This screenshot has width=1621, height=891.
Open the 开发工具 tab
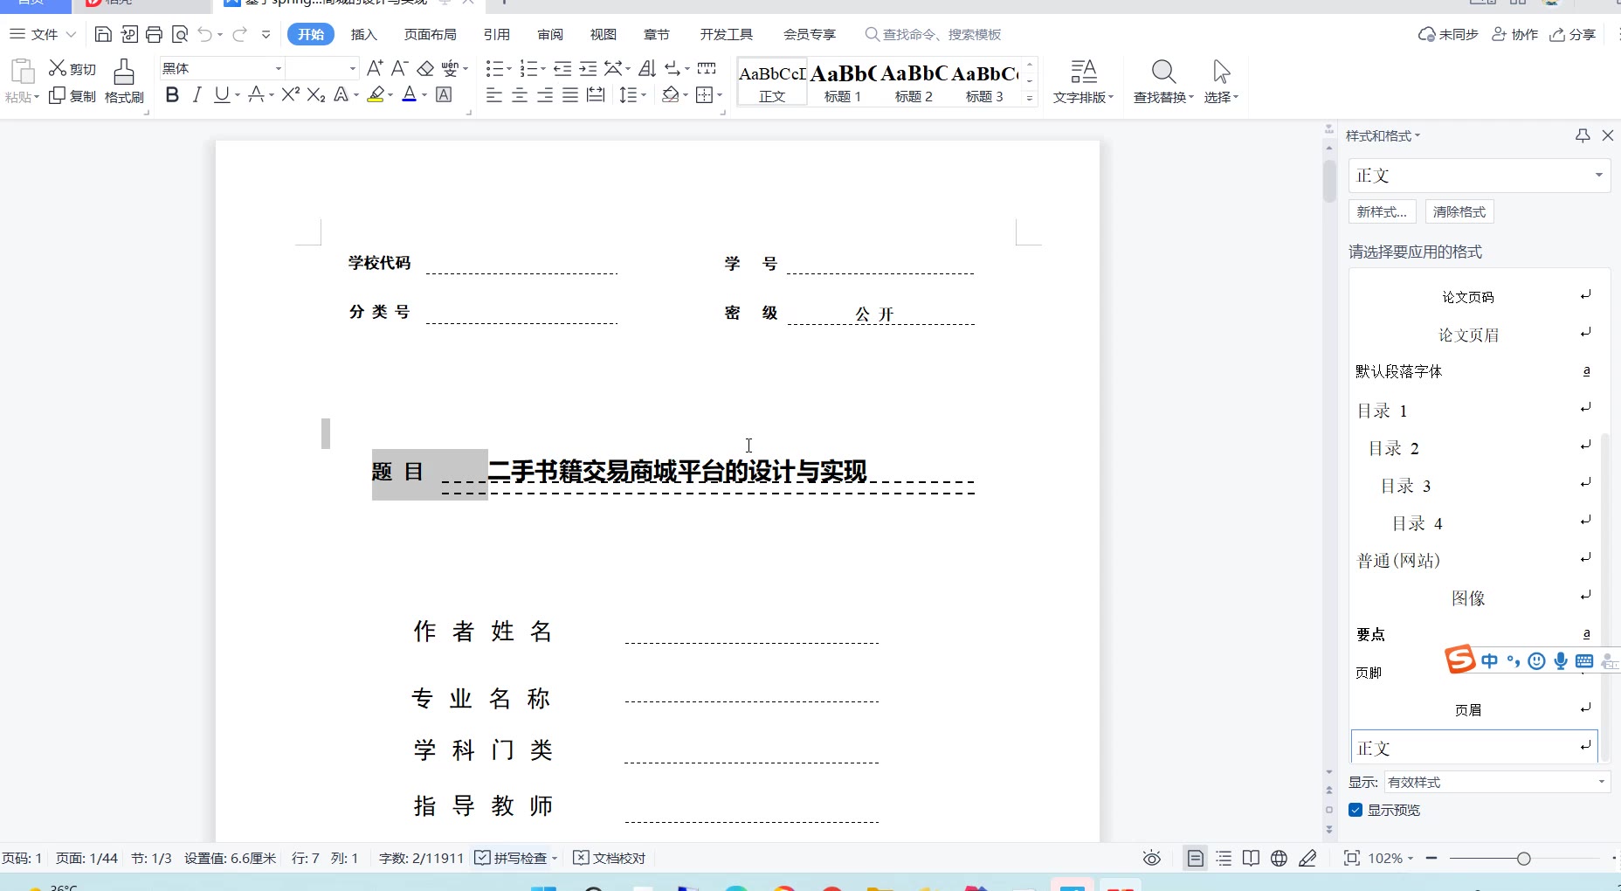pyautogui.click(x=726, y=34)
